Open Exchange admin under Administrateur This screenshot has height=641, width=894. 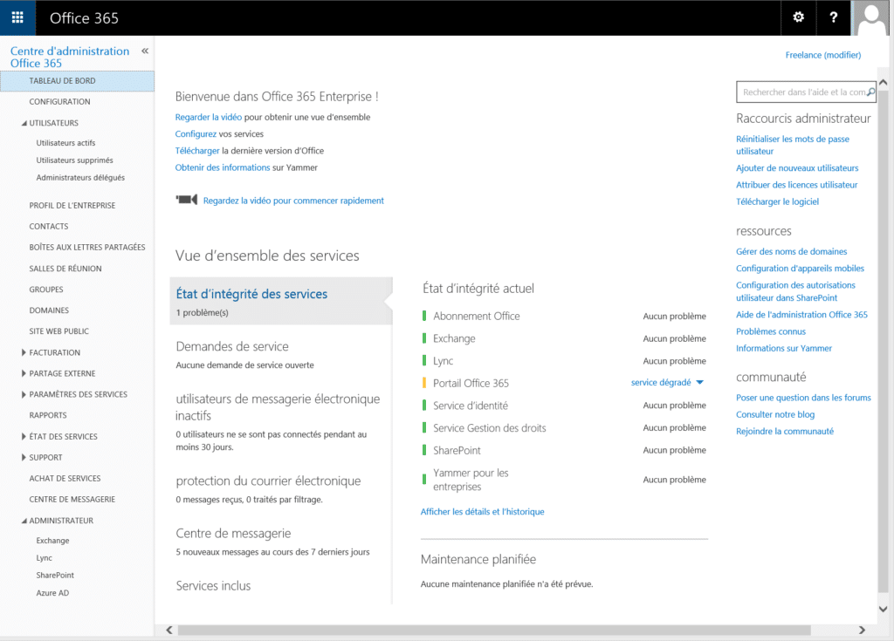pos(52,541)
